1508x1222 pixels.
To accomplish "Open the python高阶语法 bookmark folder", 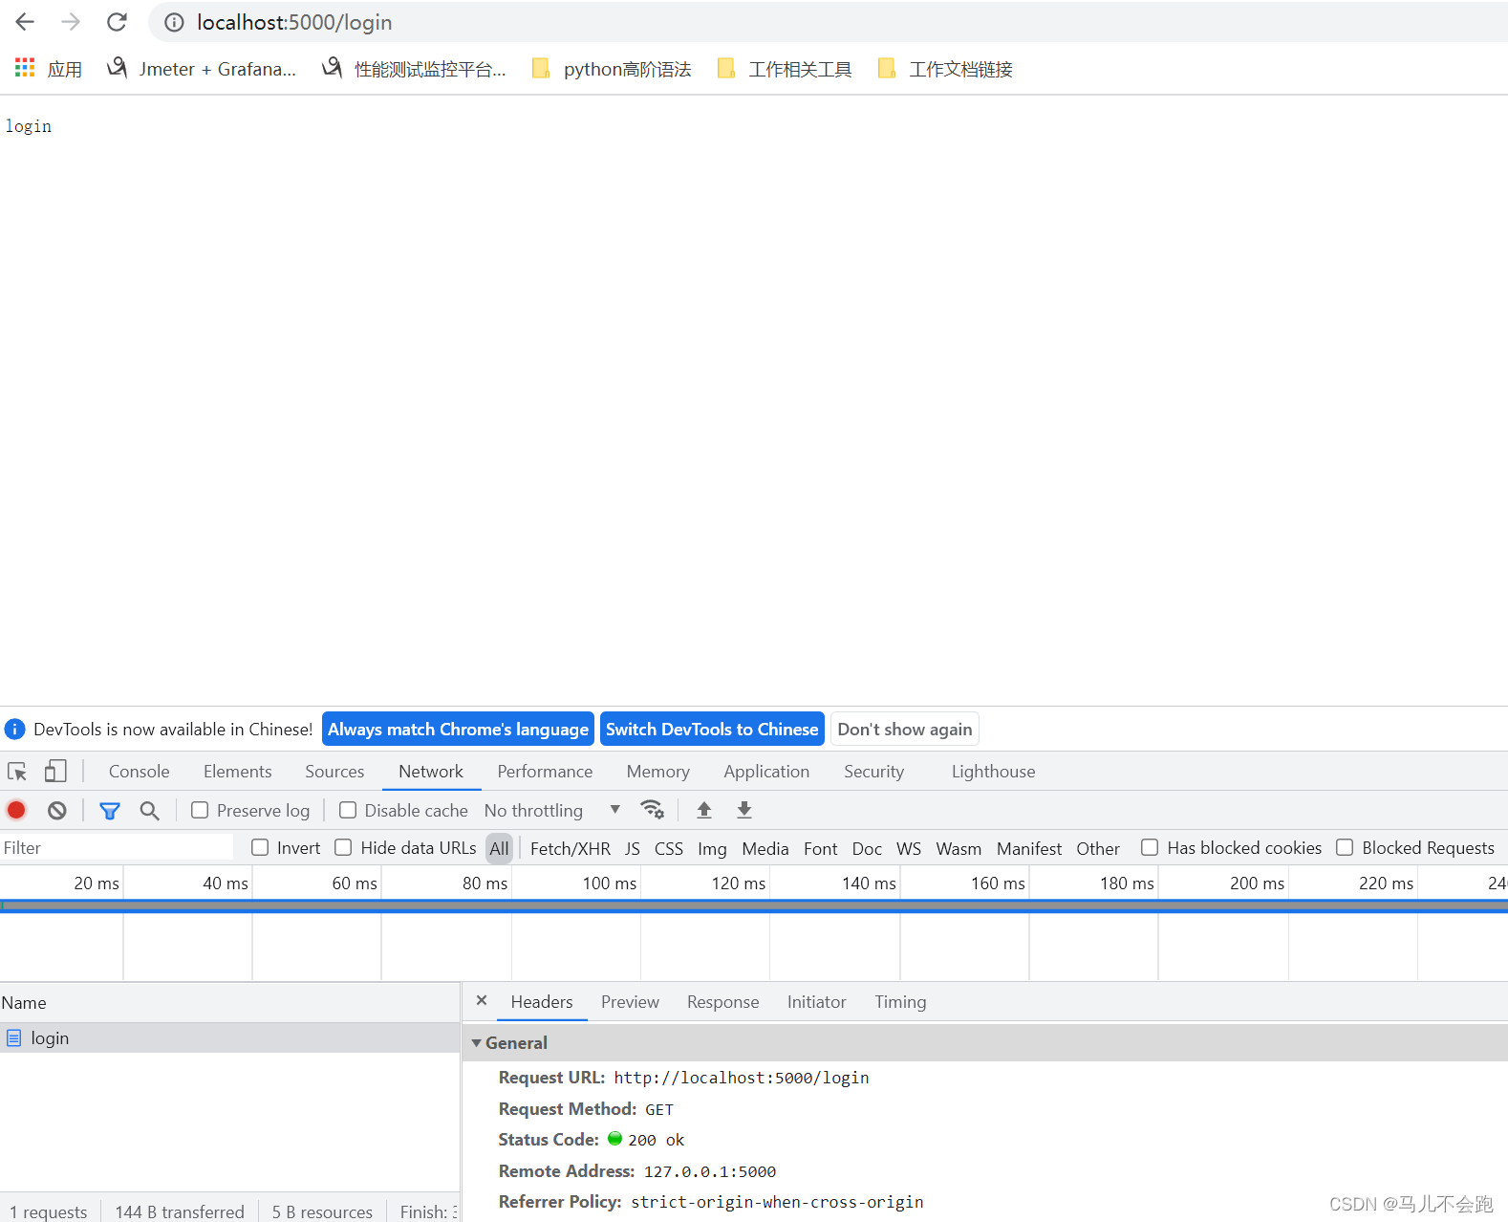I will [x=612, y=69].
